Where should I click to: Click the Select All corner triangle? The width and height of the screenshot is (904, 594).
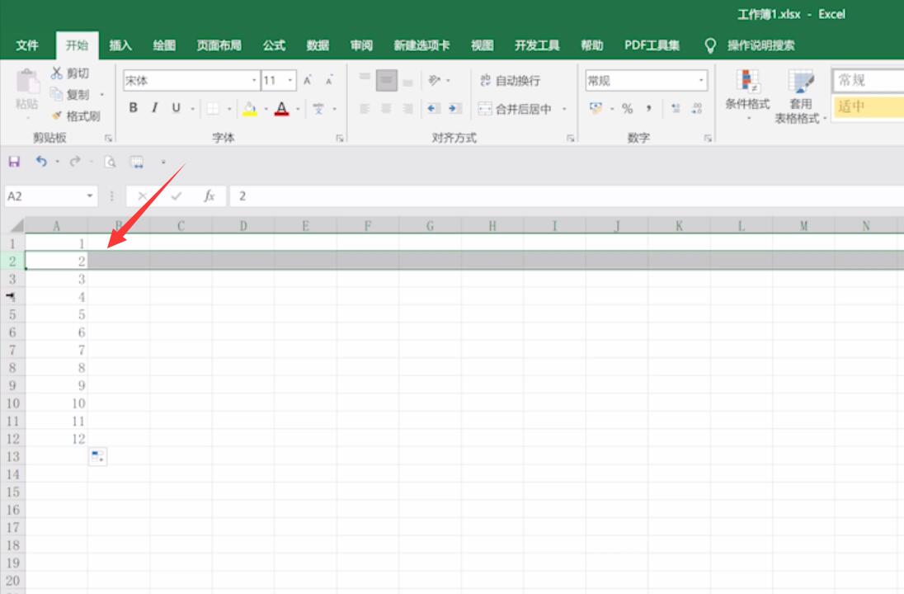pyautogui.click(x=16, y=225)
